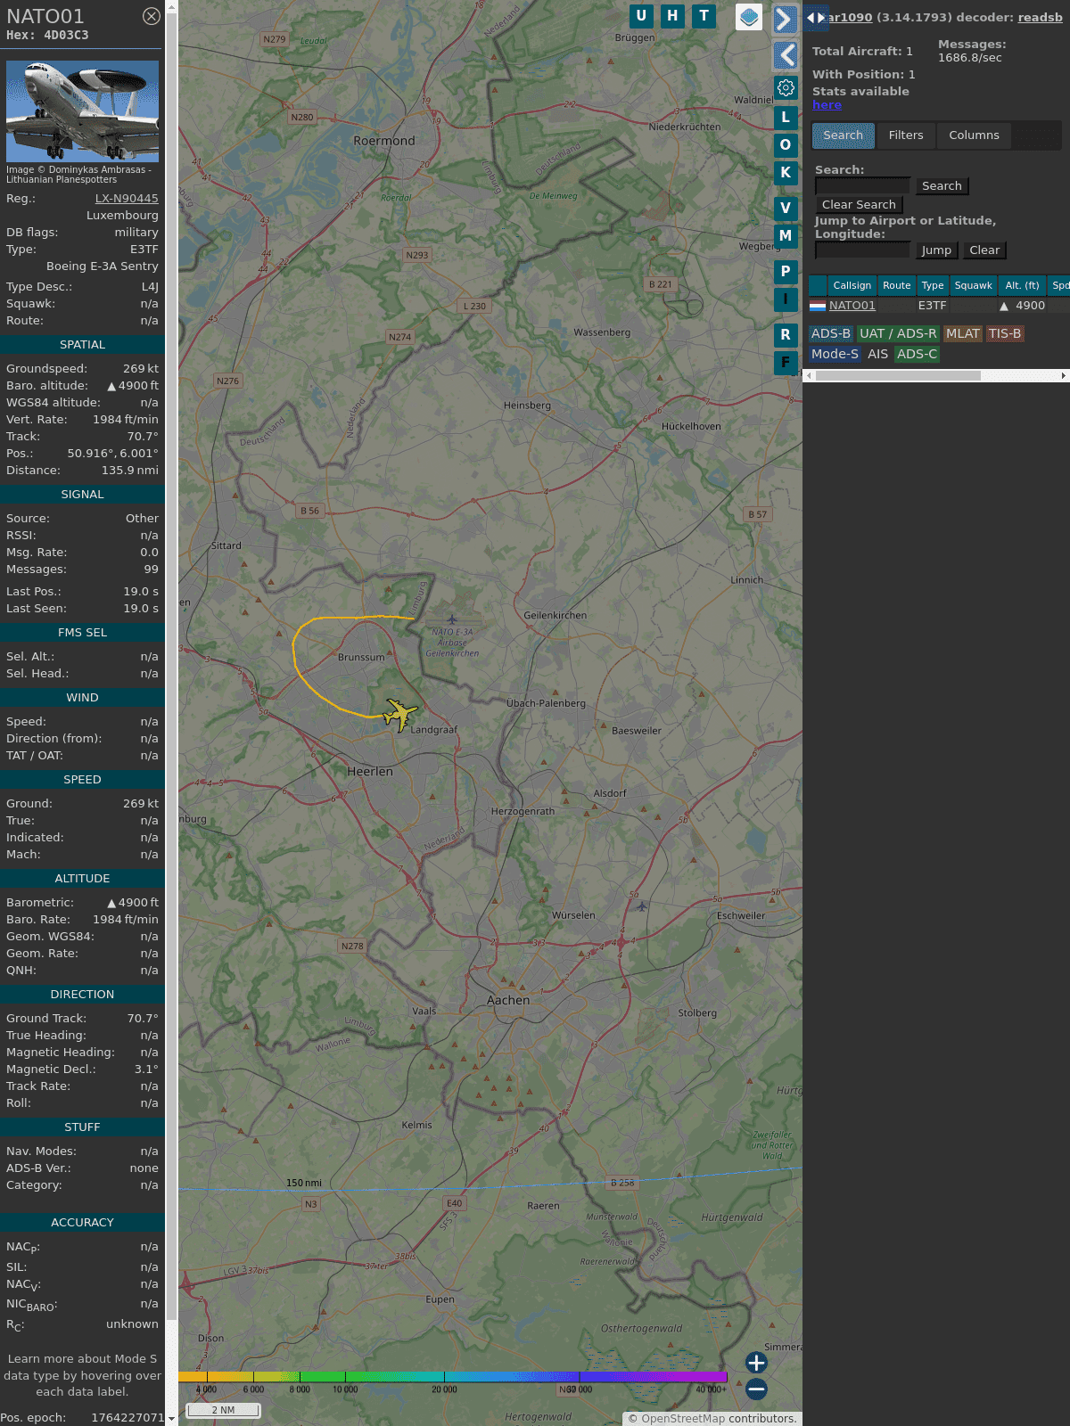The width and height of the screenshot is (1070, 1426).
Task: Toggle the P map button
Action: click(786, 271)
